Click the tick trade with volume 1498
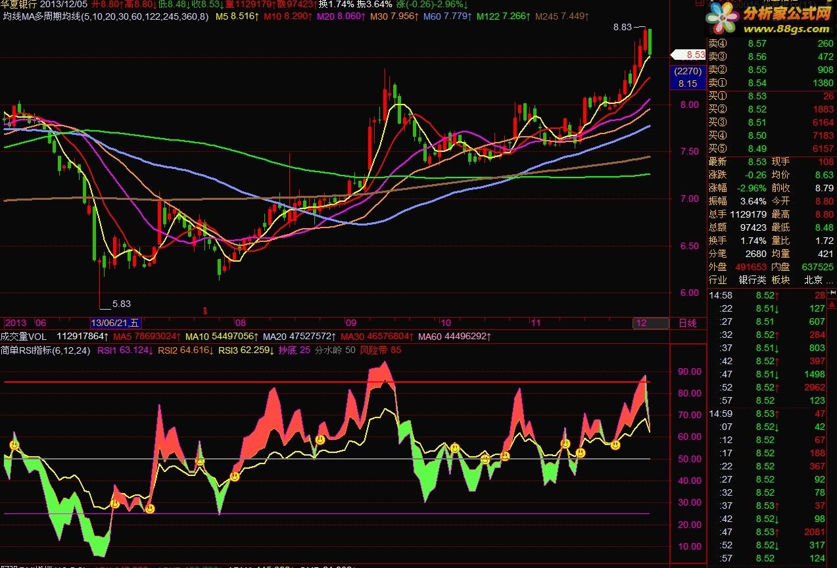Image resolution: width=837 pixels, height=568 pixels. pyautogui.click(x=814, y=374)
